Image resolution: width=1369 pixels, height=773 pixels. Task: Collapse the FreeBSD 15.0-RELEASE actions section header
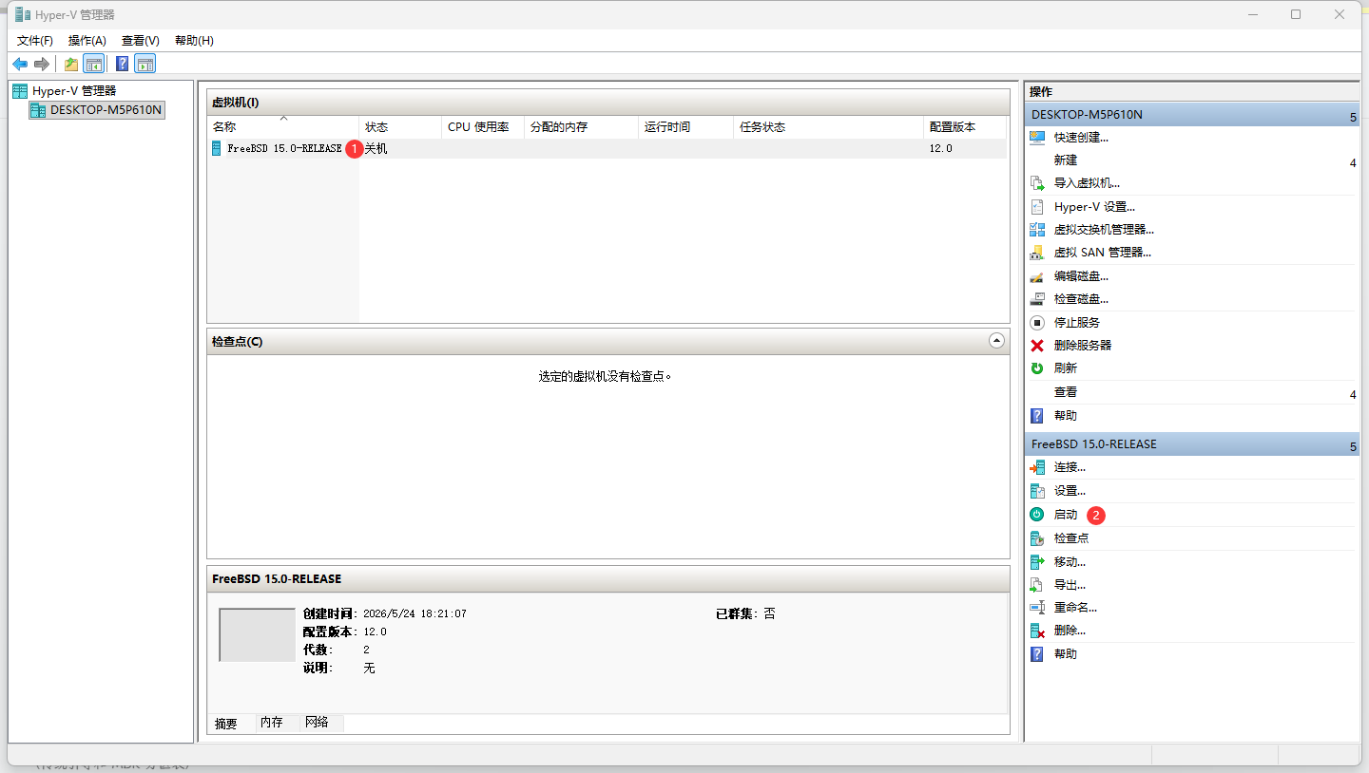(x=1192, y=444)
